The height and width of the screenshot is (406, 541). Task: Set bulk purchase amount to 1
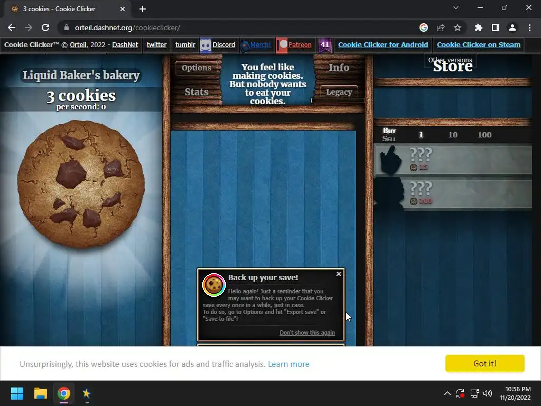click(421, 135)
